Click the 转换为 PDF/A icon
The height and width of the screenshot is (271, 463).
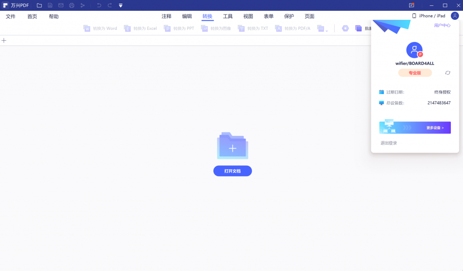click(x=279, y=28)
